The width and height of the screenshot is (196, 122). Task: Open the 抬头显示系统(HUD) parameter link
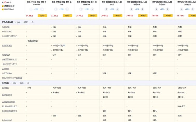point(9,59)
